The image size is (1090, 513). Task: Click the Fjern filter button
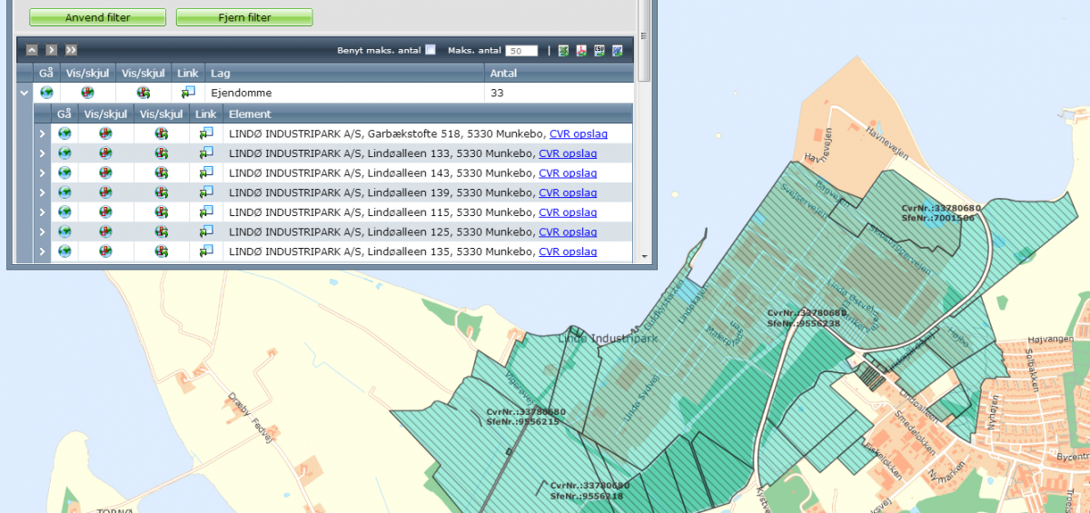(244, 17)
